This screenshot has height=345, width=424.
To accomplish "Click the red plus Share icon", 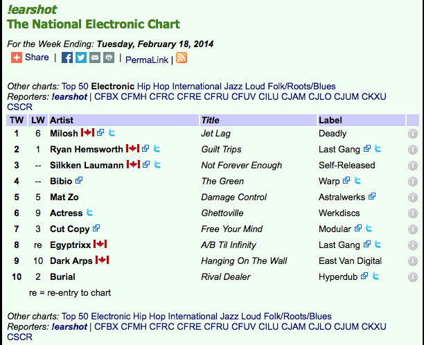I will [17, 57].
